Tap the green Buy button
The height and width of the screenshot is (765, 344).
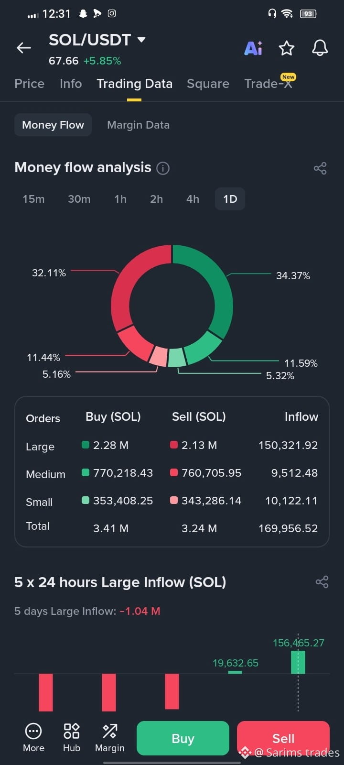(x=183, y=738)
